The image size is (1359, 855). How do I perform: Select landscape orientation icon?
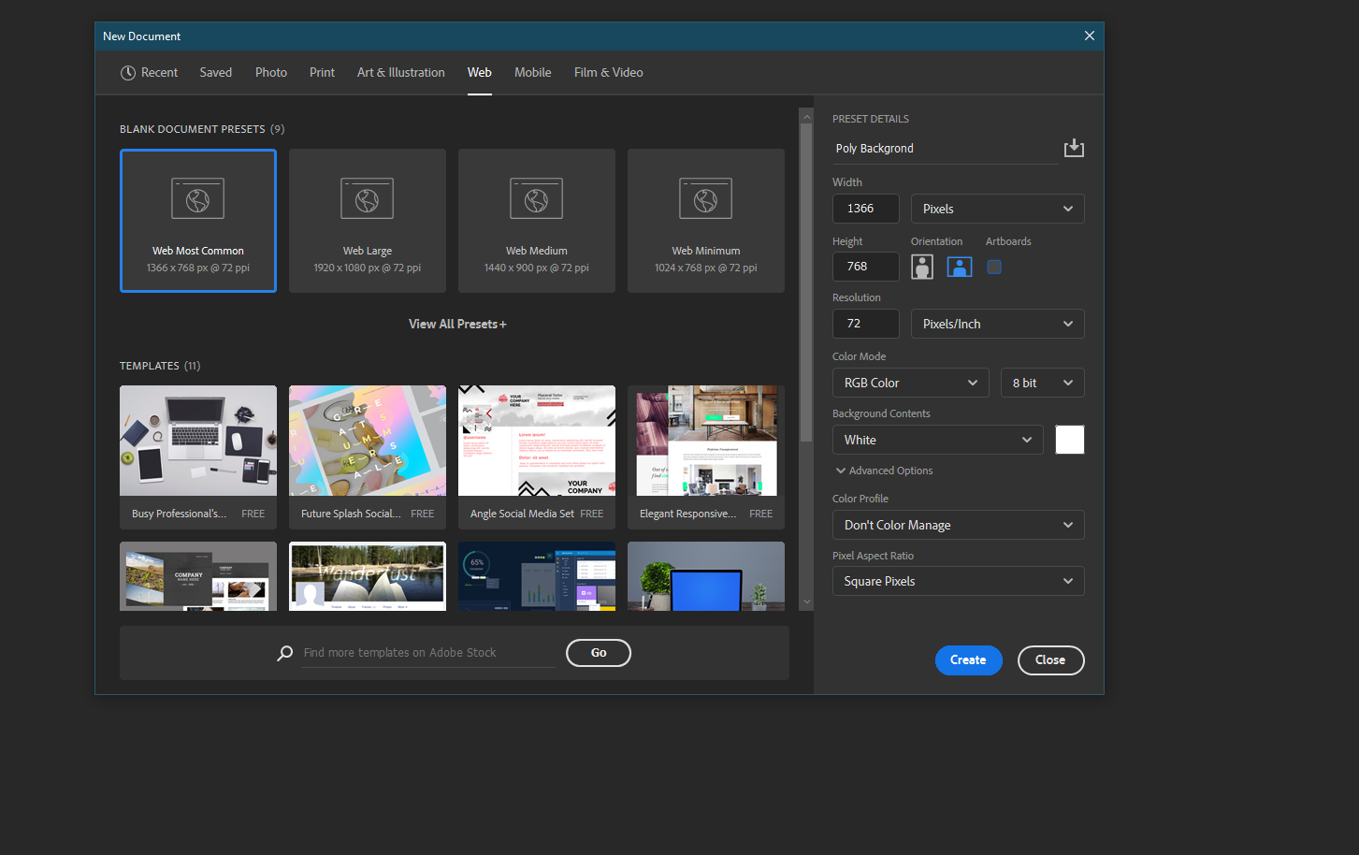coord(960,267)
